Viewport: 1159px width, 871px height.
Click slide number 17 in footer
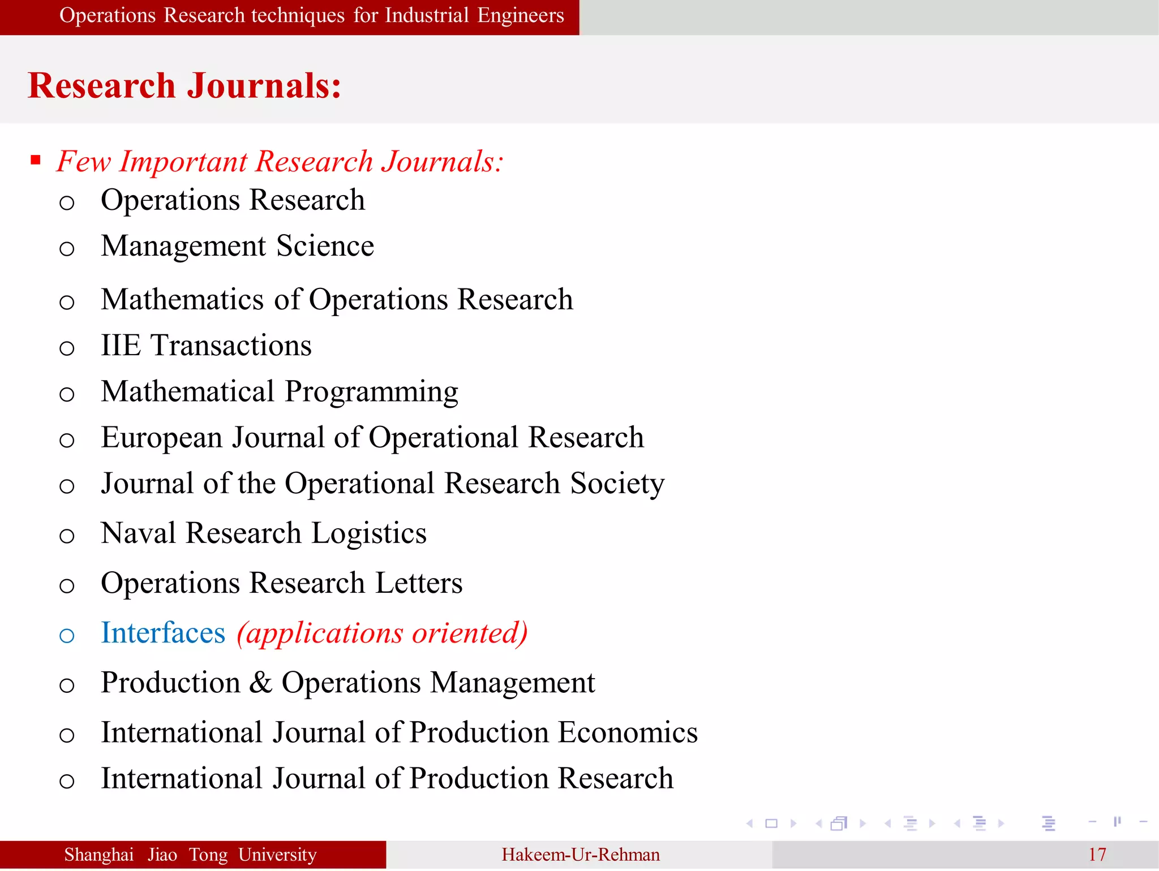(x=1097, y=855)
